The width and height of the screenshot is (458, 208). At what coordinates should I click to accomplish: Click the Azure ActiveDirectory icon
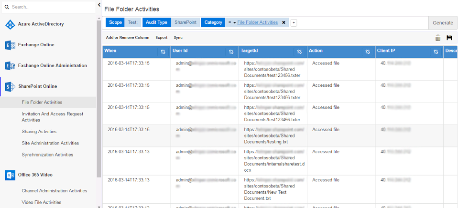click(x=10, y=24)
